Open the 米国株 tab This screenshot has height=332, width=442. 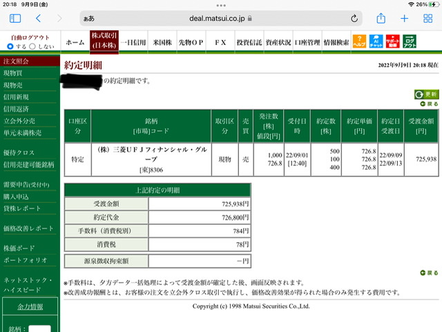click(x=162, y=42)
